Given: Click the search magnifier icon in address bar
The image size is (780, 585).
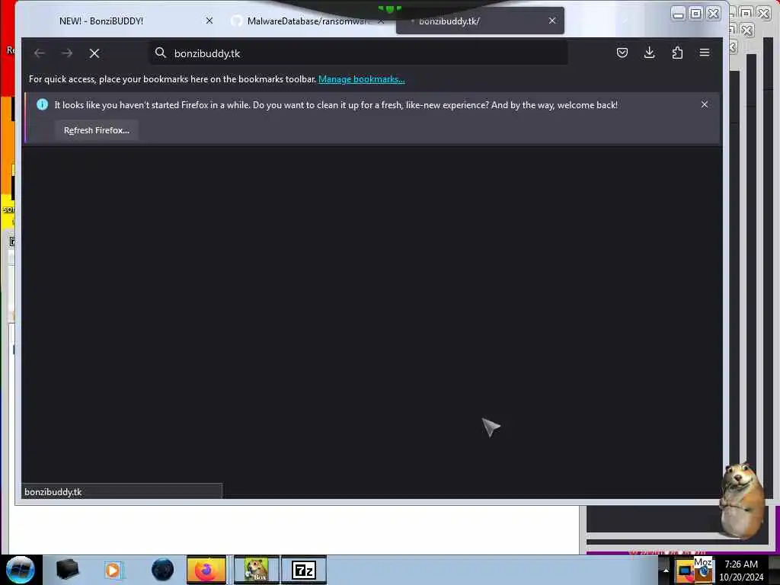Looking at the screenshot, I should pos(160,53).
